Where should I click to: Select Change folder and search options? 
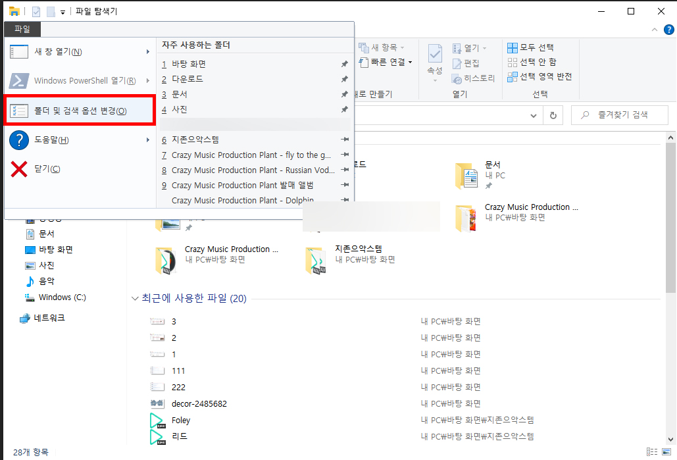(80, 111)
